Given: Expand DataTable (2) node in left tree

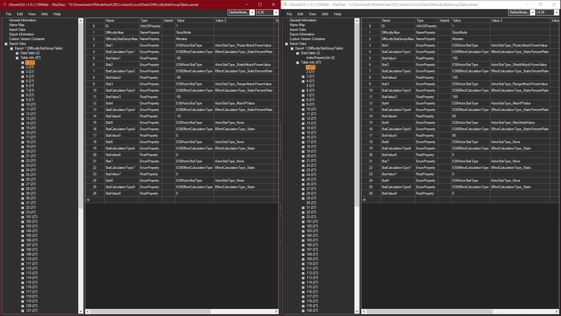Looking at the screenshot, I should 17,53.
